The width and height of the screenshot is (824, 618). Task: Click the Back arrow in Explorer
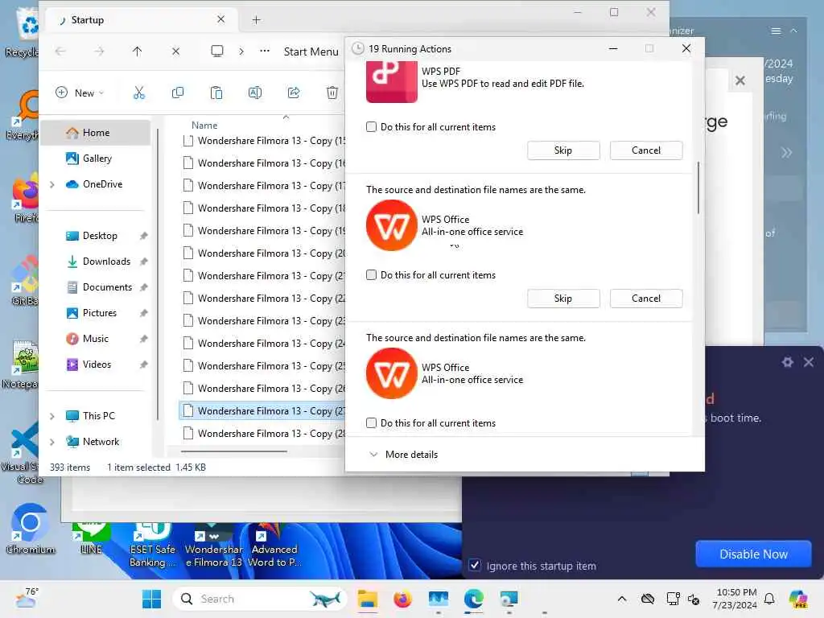[60, 51]
